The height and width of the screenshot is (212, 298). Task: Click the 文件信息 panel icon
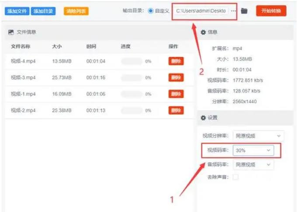click(11, 32)
